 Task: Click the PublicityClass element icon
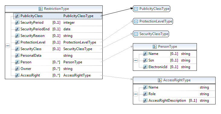coord(17,16)
